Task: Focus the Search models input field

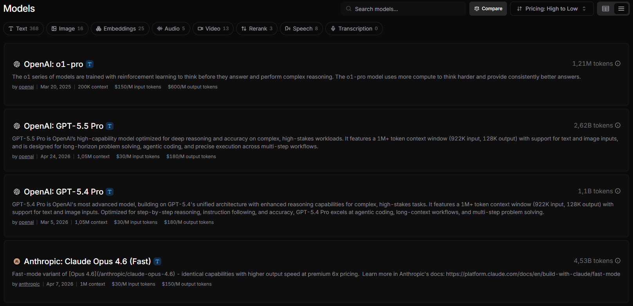Action: tap(404, 9)
